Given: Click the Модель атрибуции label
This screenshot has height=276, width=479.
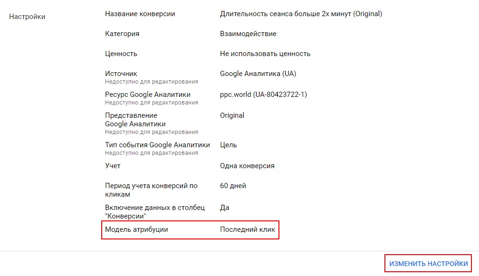Looking at the screenshot, I should click(136, 229).
